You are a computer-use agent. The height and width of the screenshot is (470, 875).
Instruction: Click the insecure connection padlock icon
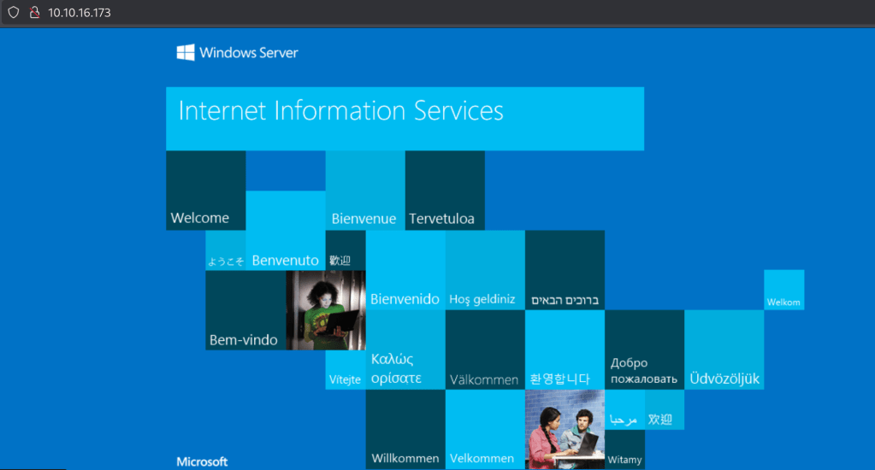point(34,13)
